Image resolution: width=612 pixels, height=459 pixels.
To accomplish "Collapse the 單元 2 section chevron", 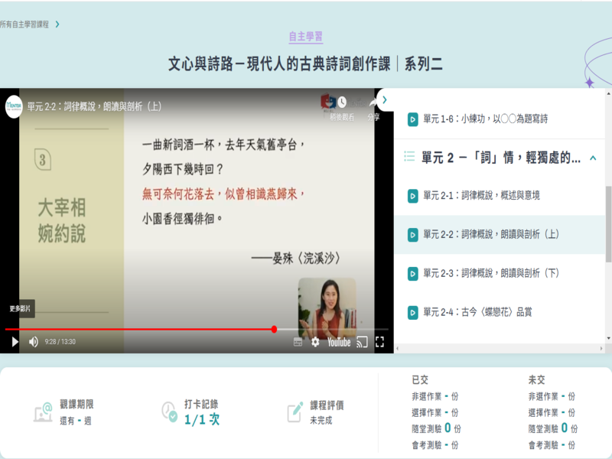I will click(x=593, y=158).
